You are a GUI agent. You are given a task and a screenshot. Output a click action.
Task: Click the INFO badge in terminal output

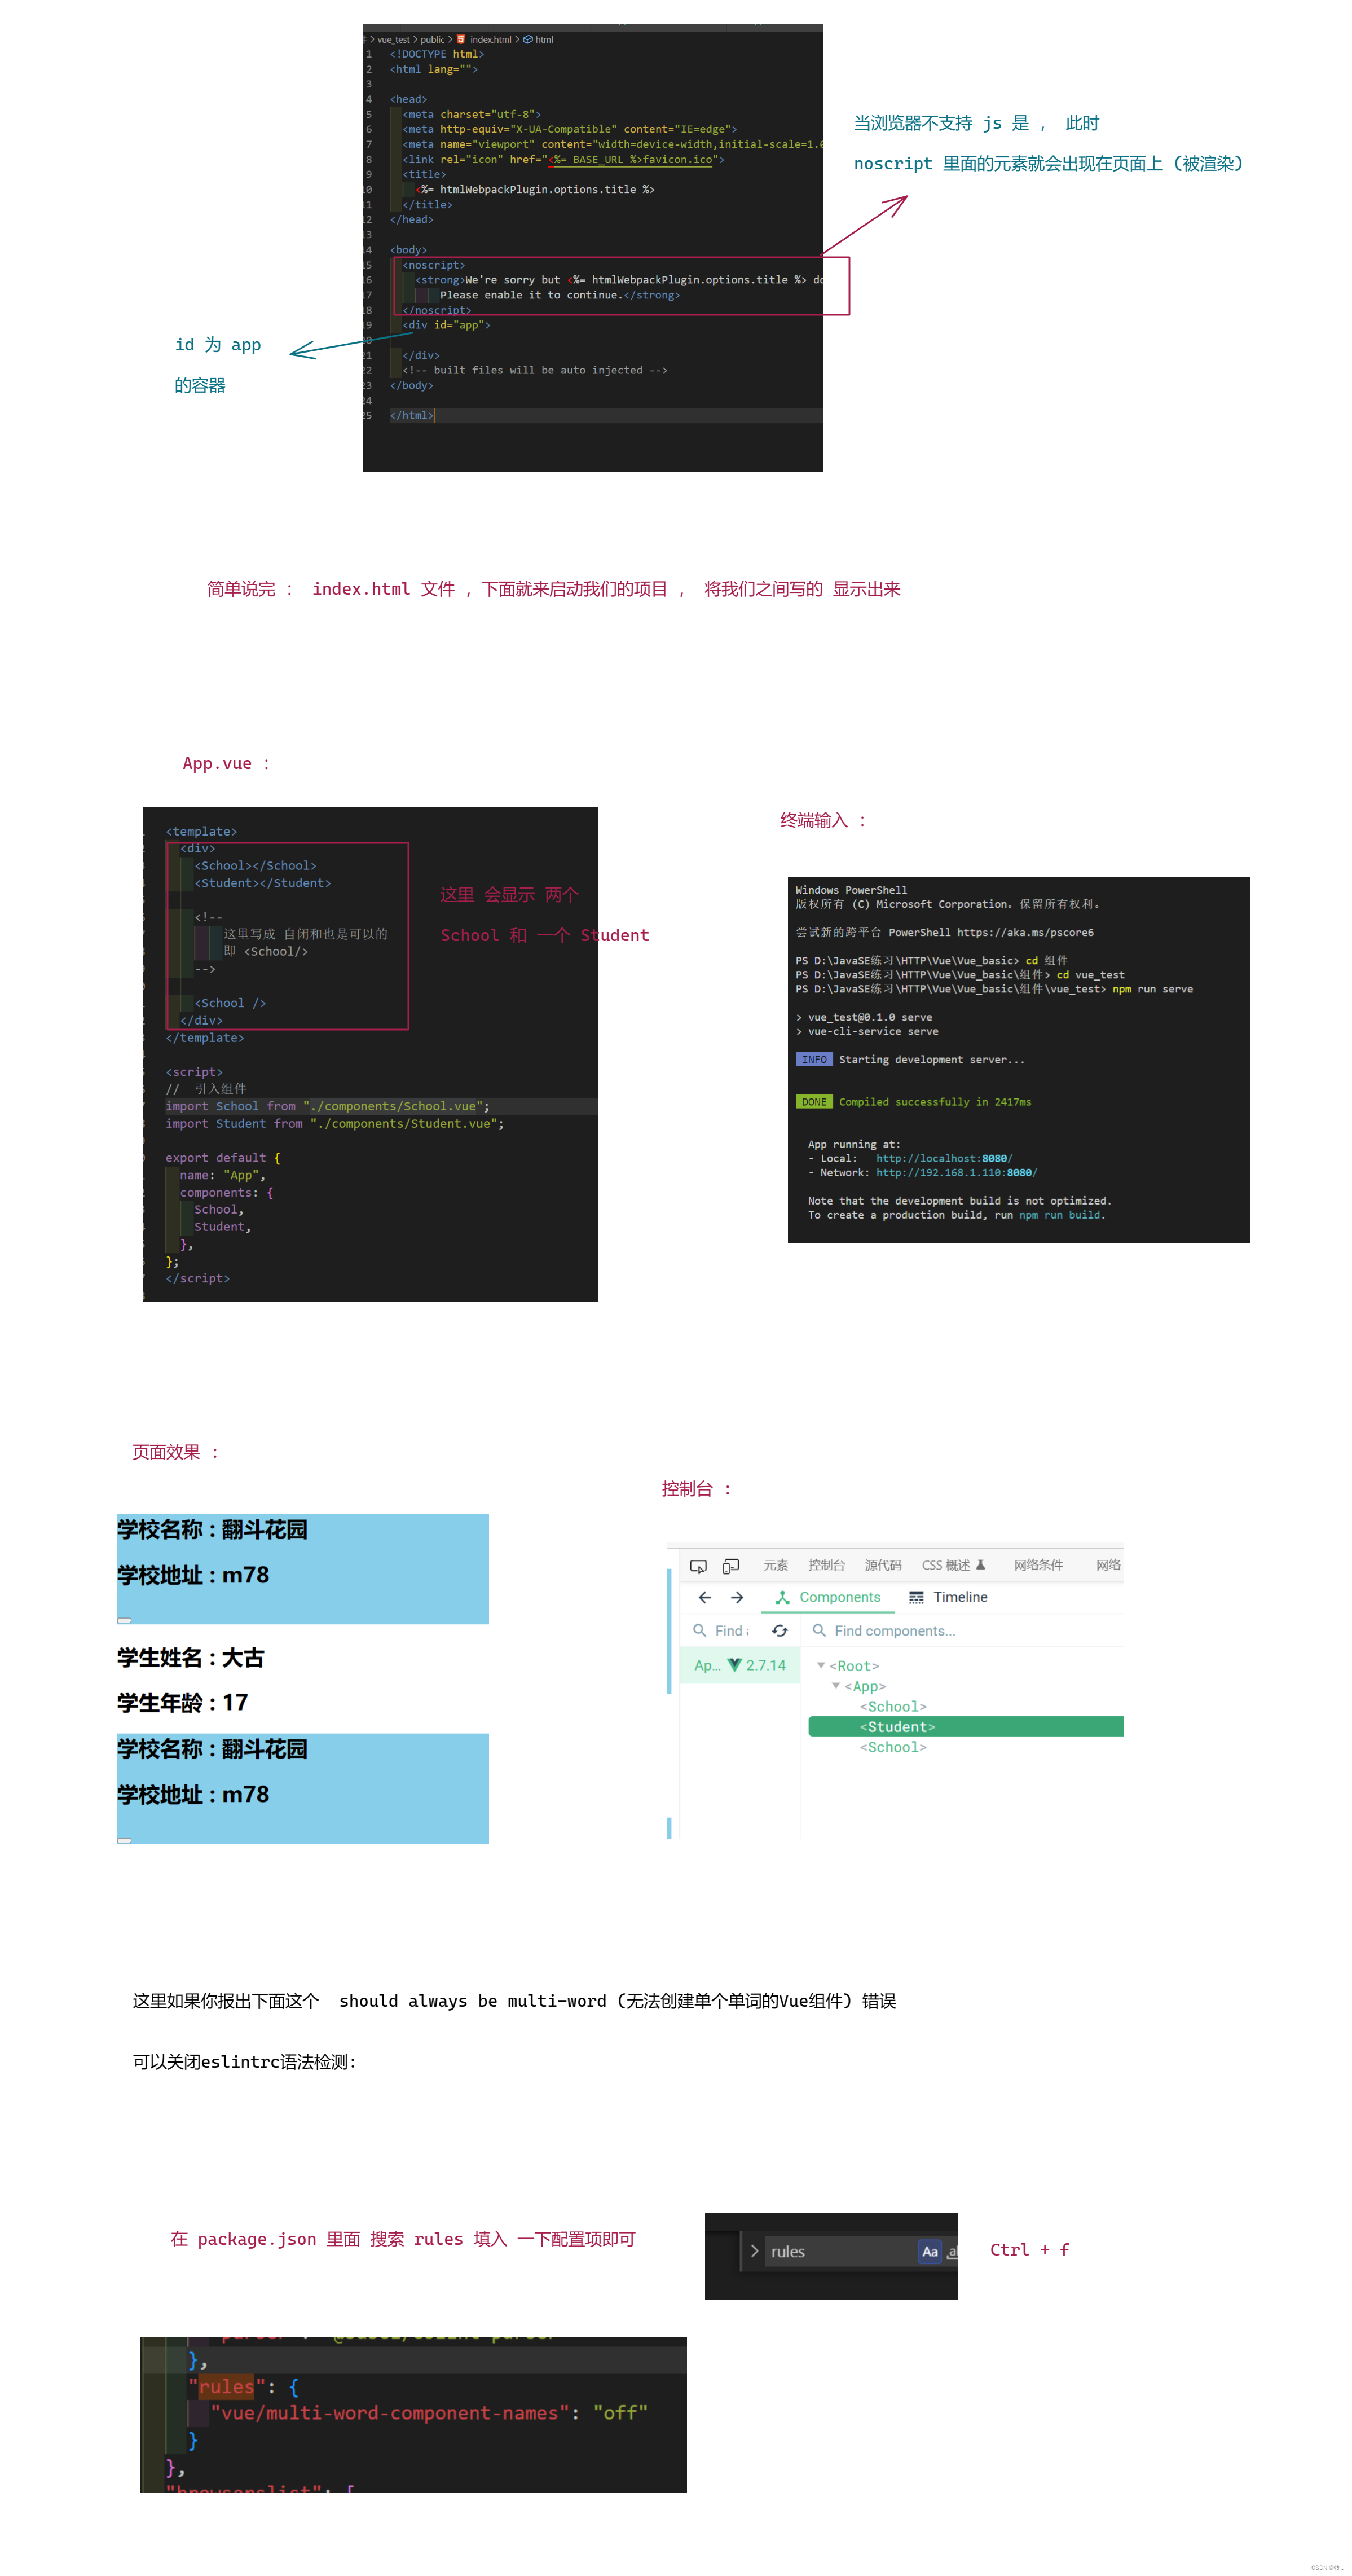[814, 1059]
